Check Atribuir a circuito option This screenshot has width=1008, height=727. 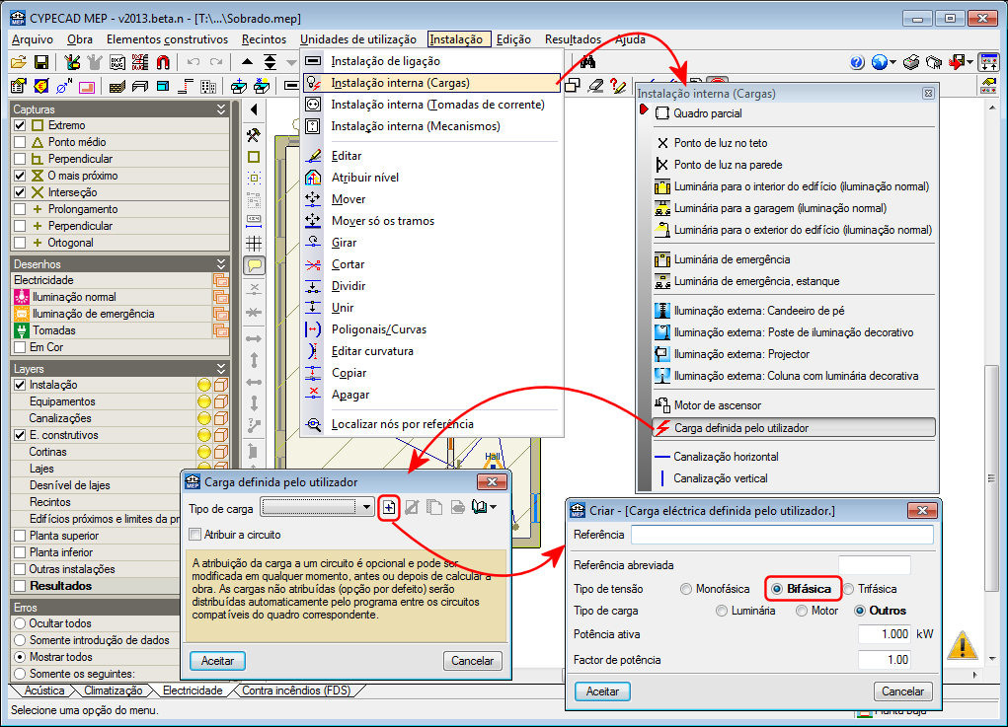(194, 535)
